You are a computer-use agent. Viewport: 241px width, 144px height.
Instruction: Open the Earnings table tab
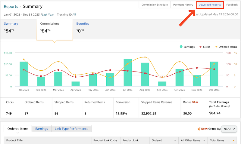point(41,129)
